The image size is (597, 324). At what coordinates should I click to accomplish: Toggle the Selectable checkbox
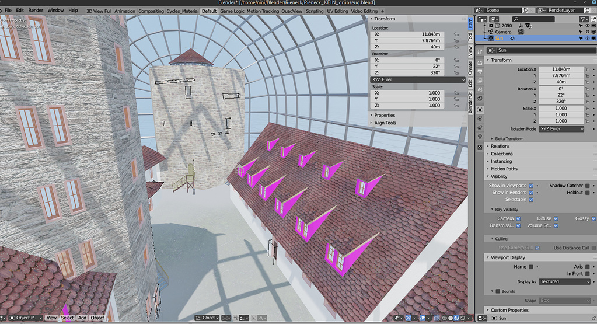tap(531, 200)
